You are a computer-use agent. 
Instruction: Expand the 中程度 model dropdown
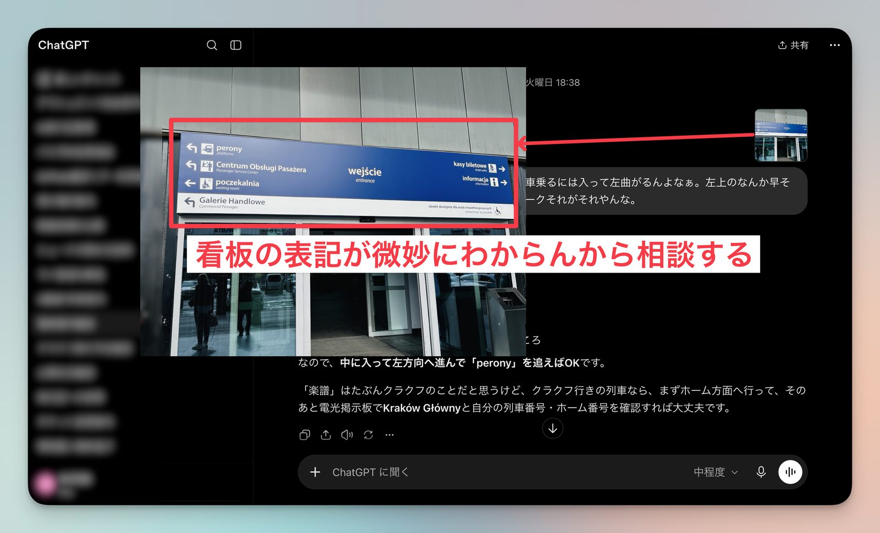(716, 472)
